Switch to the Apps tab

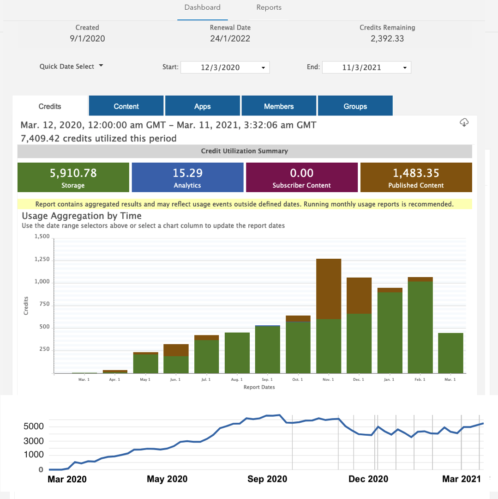click(x=202, y=105)
